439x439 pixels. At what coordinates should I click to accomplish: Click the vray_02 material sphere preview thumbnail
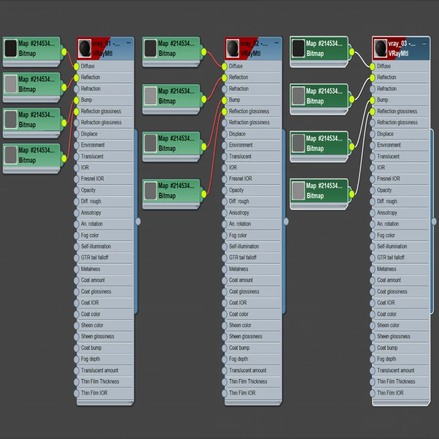point(233,48)
